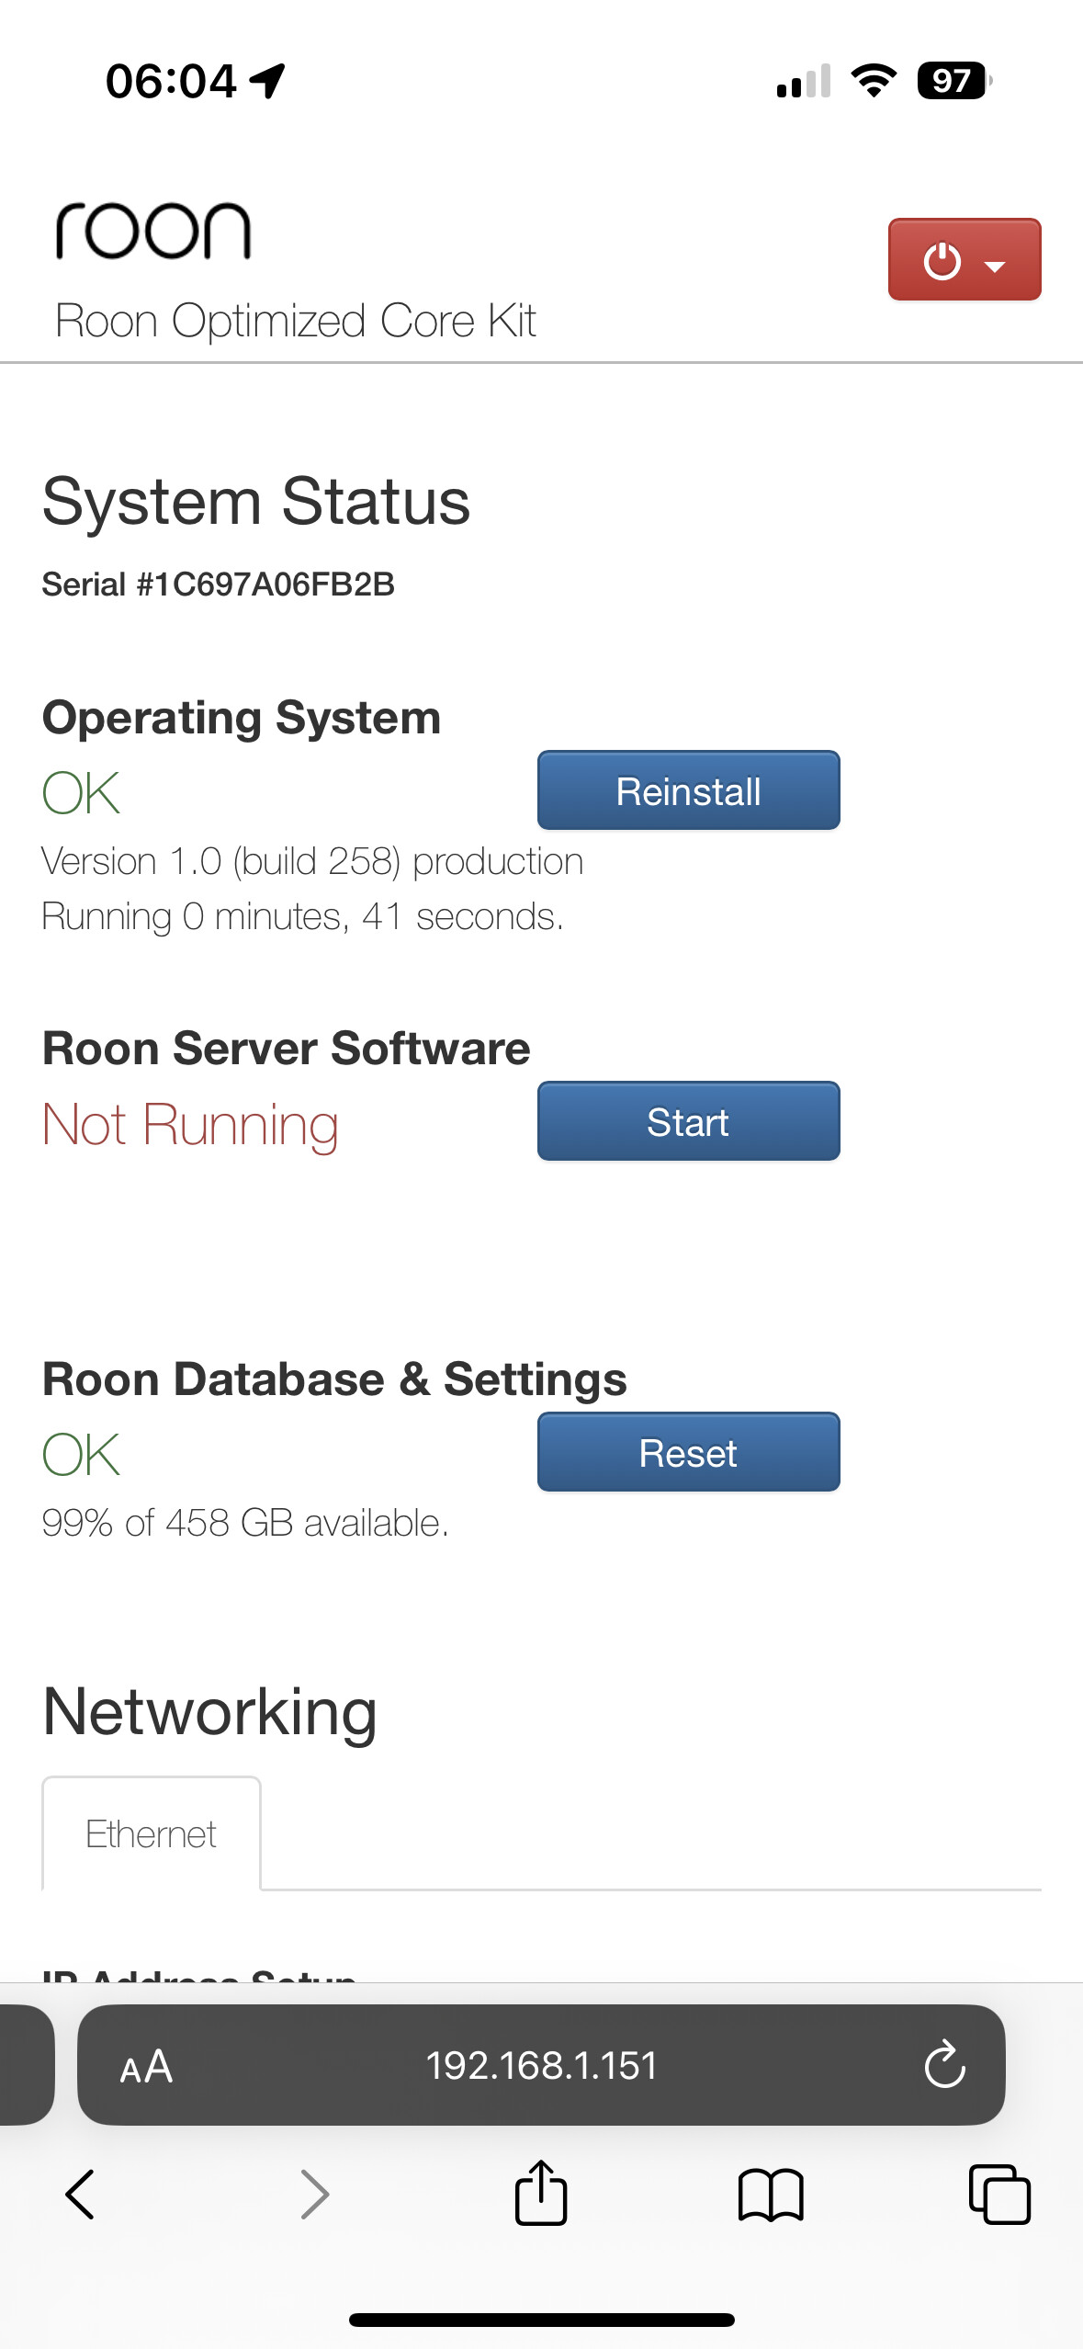Open the AA reader text-size menu
Image resolution: width=1083 pixels, height=2349 pixels.
click(x=146, y=2067)
